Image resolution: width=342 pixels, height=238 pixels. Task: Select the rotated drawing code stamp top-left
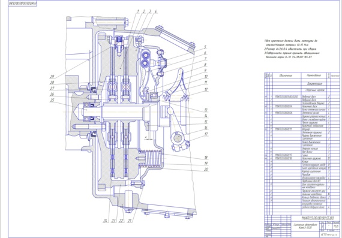(22, 4)
